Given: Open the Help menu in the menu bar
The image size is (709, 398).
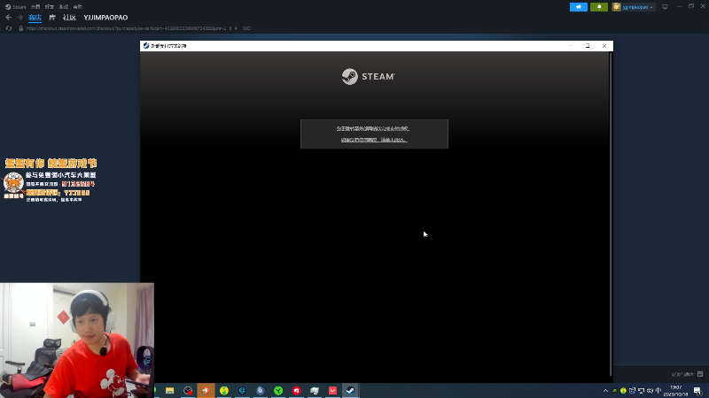Looking at the screenshot, I should pyautogui.click(x=77, y=7).
